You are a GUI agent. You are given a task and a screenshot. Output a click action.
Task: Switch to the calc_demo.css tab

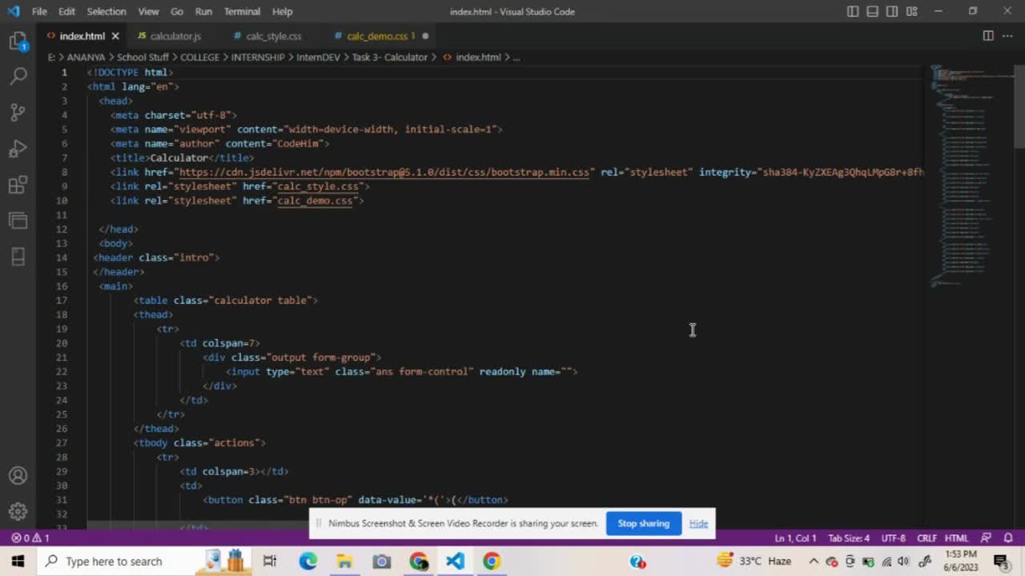pyautogui.click(x=376, y=36)
